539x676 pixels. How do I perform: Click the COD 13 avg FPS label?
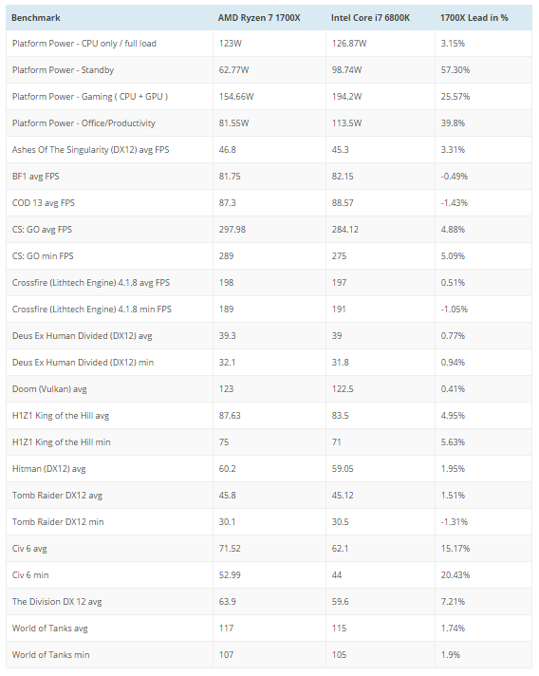coord(43,202)
